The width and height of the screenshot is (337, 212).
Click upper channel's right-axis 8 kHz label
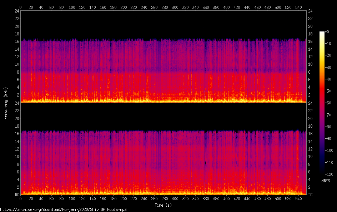[310, 72]
